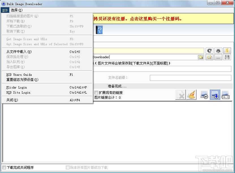
Task: Toggle the 扩展现有的链接 checkbox
Action: point(96,92)
